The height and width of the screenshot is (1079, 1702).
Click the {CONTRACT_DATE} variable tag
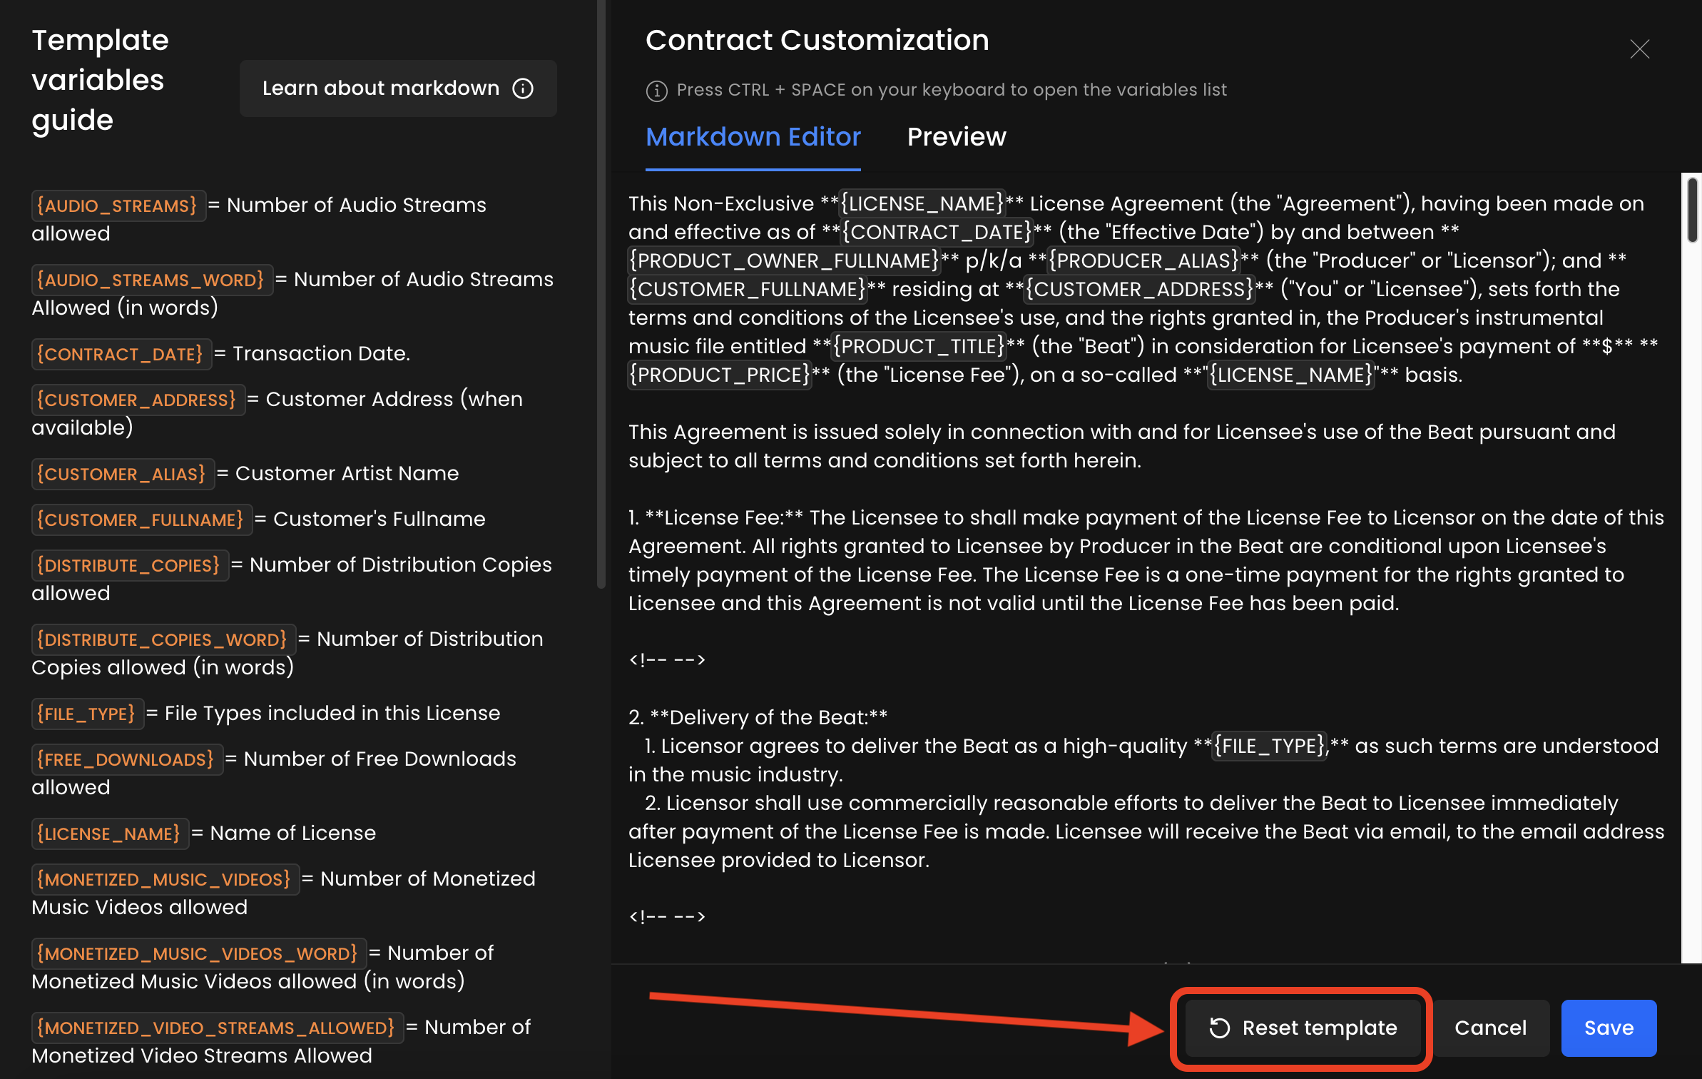point(121,355)
